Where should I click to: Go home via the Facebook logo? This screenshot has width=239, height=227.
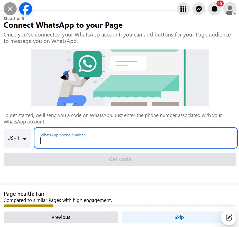26,9
